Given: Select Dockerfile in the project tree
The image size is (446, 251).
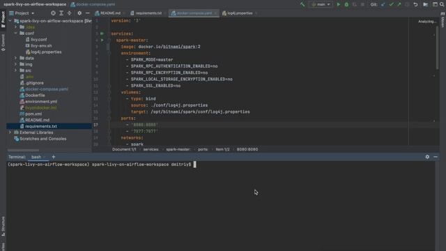Looking at the screenshot, I should coord(35,96).
